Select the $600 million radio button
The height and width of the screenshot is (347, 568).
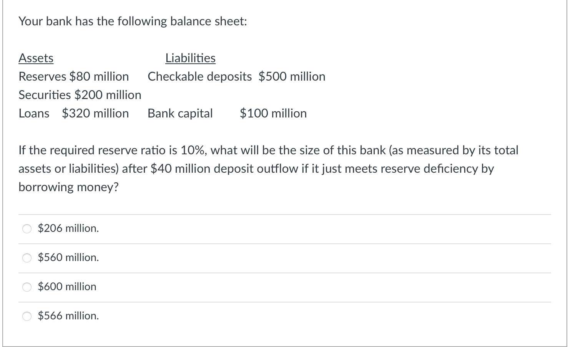tap(27, 287)
